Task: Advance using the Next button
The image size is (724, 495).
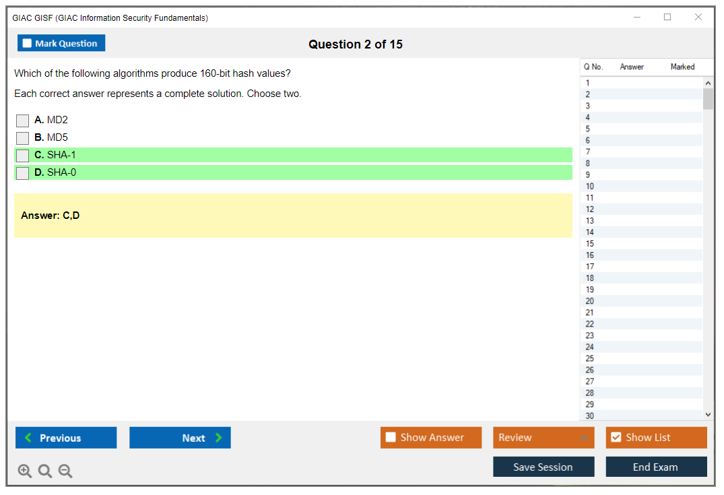Action: click(180, 438)
